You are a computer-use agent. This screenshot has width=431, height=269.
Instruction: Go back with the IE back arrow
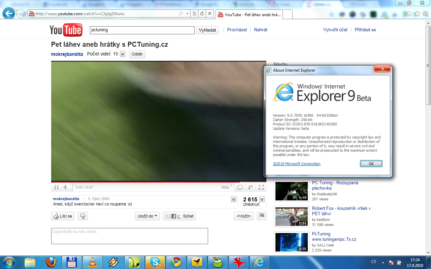pyautogui.click(x=9, y=14)
